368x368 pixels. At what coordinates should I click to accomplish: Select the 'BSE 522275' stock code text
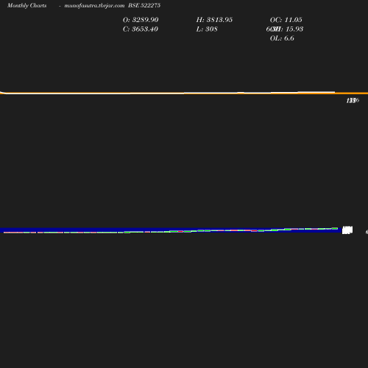pos(144,5)
